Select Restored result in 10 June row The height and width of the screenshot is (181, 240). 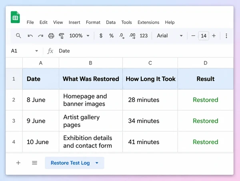206,142
